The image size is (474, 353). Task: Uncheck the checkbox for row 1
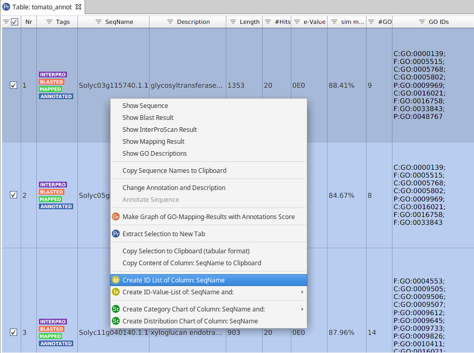tap(13, 85)
